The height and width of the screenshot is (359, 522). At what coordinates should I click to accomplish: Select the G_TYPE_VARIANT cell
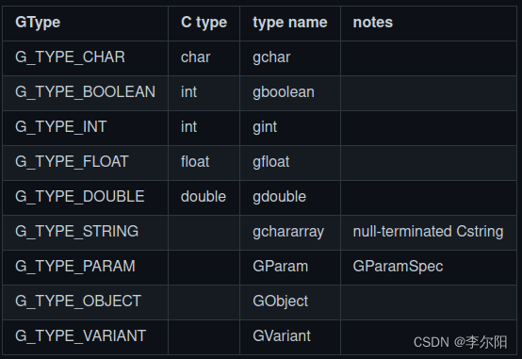tap(85, 337)
